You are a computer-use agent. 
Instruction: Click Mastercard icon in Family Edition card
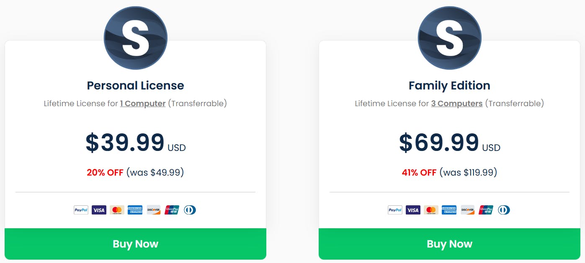click(x=431, y=210)
